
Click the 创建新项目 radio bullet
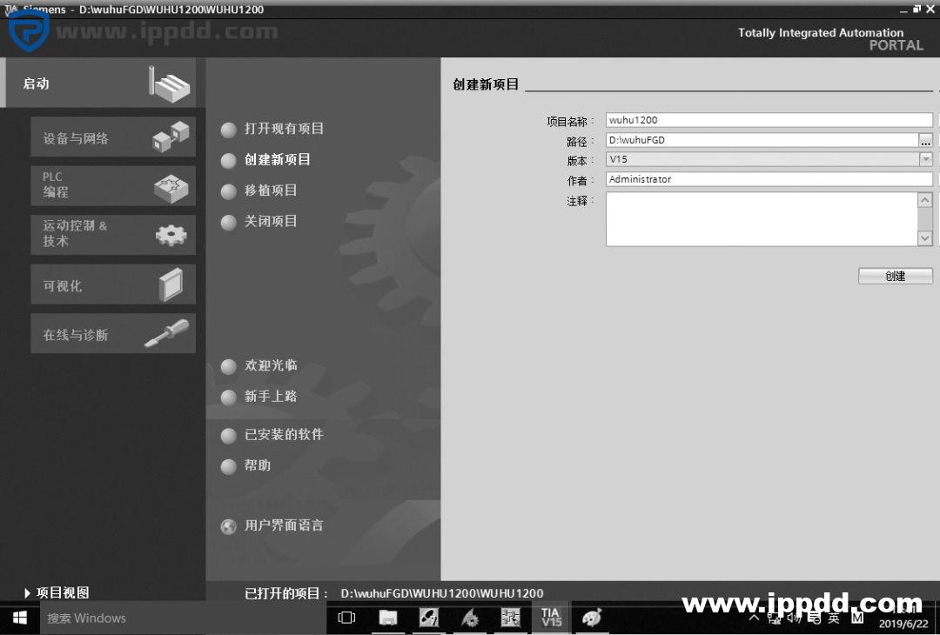(228, 159)
